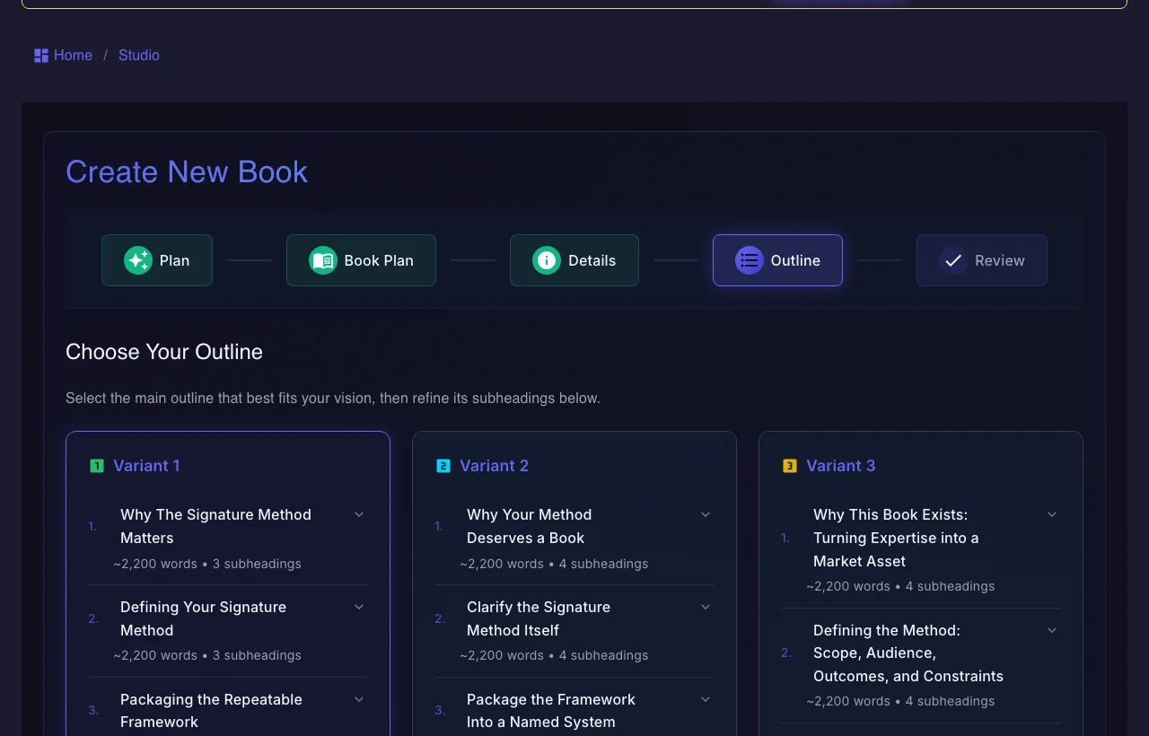Click the info icon on Details step
This screenshot has height=736, width=1149.
(547, 260)
